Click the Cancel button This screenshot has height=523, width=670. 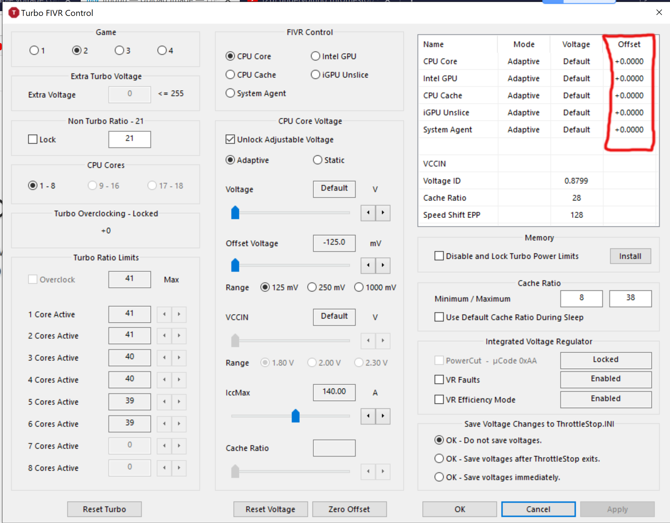click(538, 509)
